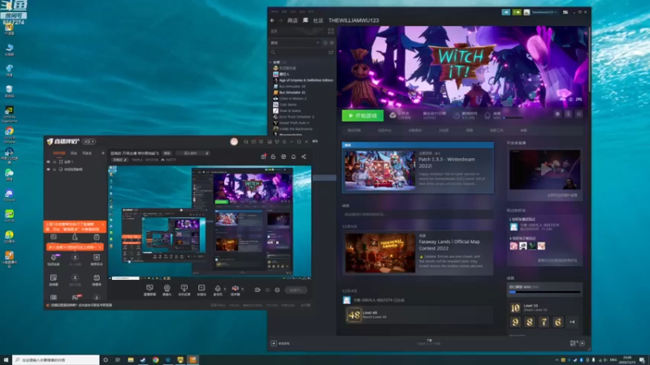Click the Steam window vertical scrollbar
Image resolution: width=650 pixels, height=365 pixels.
pos(589,58)
